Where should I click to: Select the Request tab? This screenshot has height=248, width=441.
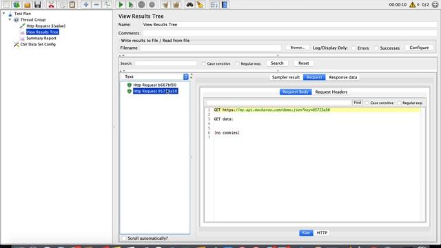(x=314, y=77)
